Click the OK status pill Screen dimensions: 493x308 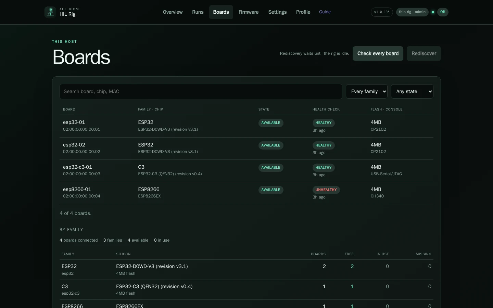(x=443, y=12)
